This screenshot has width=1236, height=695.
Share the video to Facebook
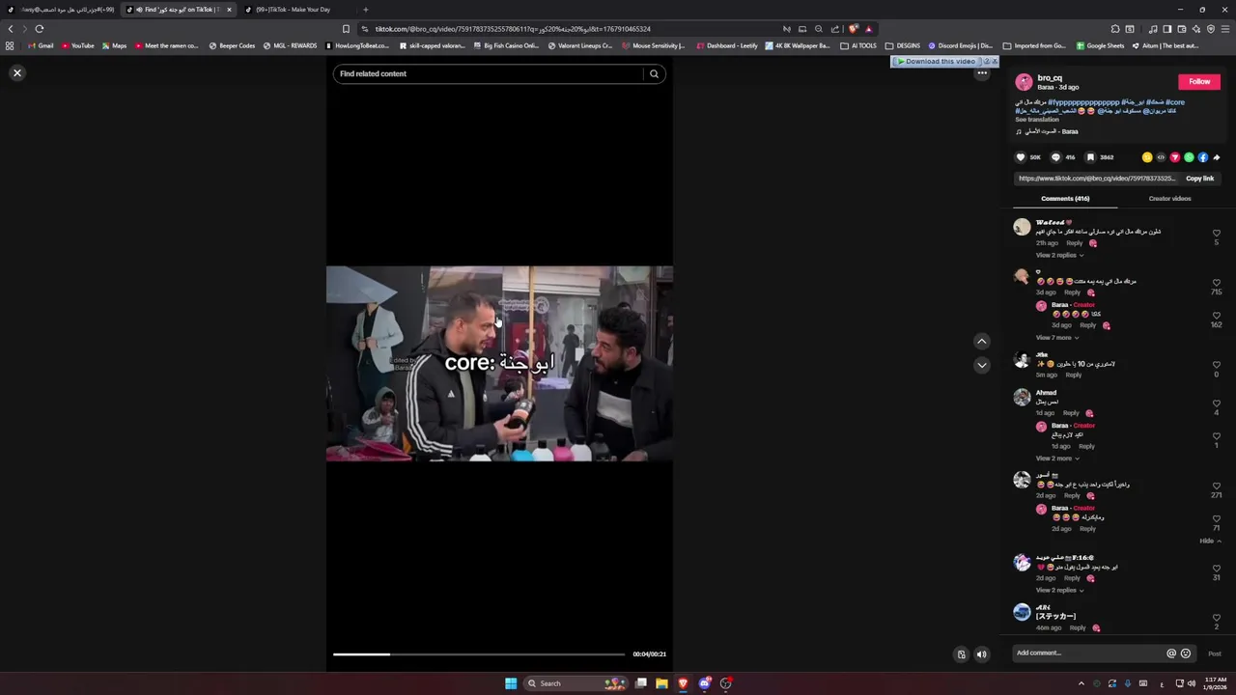pyautogui.click(x=1202, y=157)
